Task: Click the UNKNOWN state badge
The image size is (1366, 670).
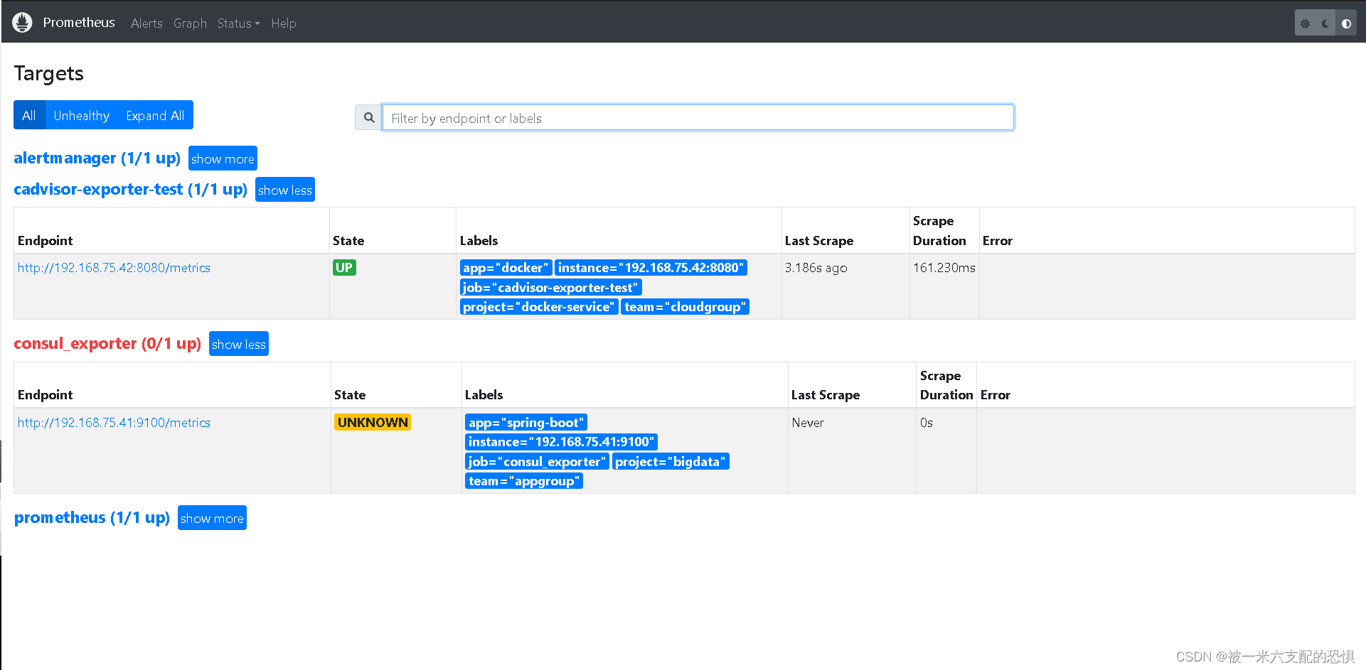Action: 373,423
